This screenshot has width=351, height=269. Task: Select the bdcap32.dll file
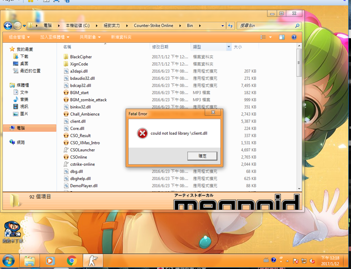(81, 85)
